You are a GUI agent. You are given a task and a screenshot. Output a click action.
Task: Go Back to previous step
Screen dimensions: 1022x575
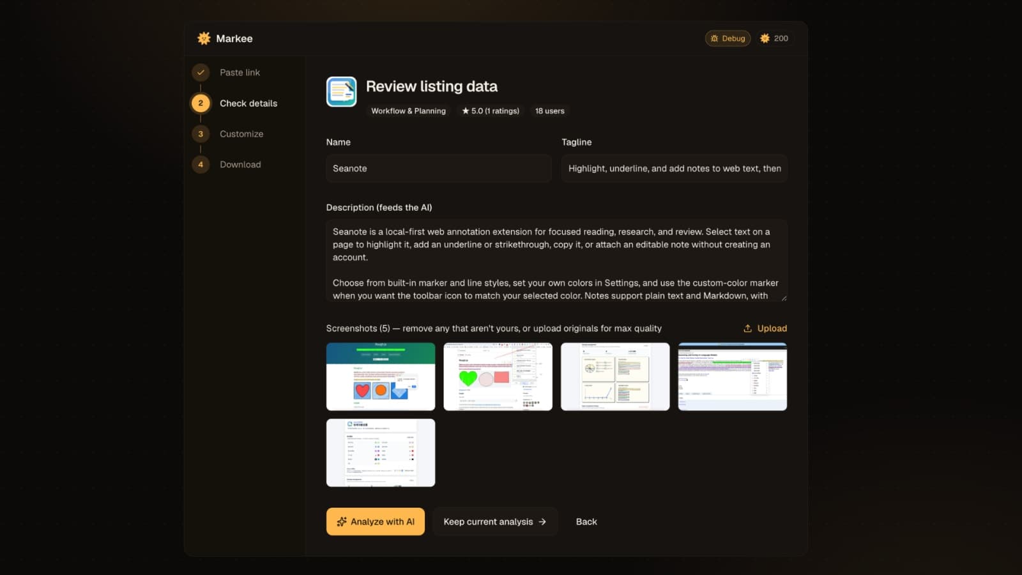coord(586,521)
